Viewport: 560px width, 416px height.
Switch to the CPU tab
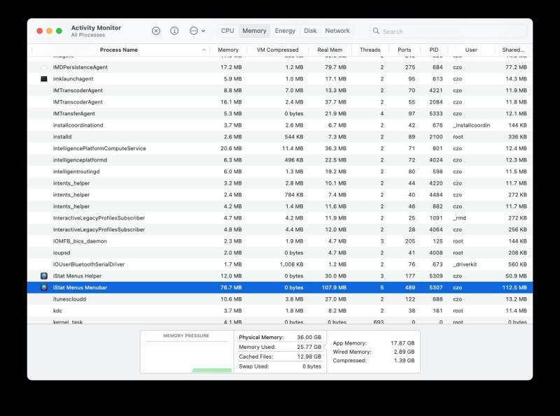pos(227,31)
